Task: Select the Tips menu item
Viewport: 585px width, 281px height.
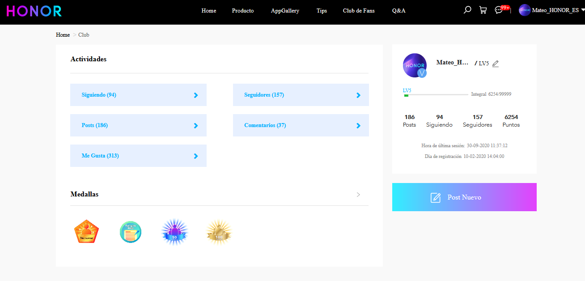Action: [322, 11]
